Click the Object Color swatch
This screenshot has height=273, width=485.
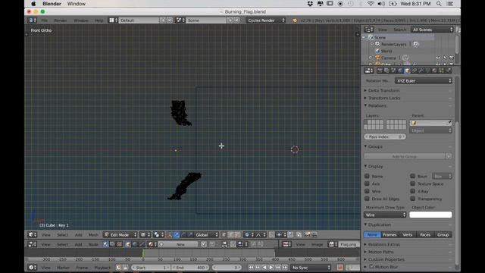[430, 215]
